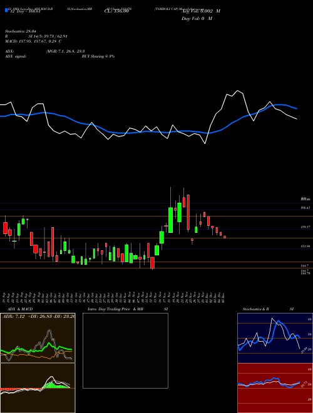Click the 'Stochastics: 28.04' reading

pyautogui.click(x=20, y=31)
